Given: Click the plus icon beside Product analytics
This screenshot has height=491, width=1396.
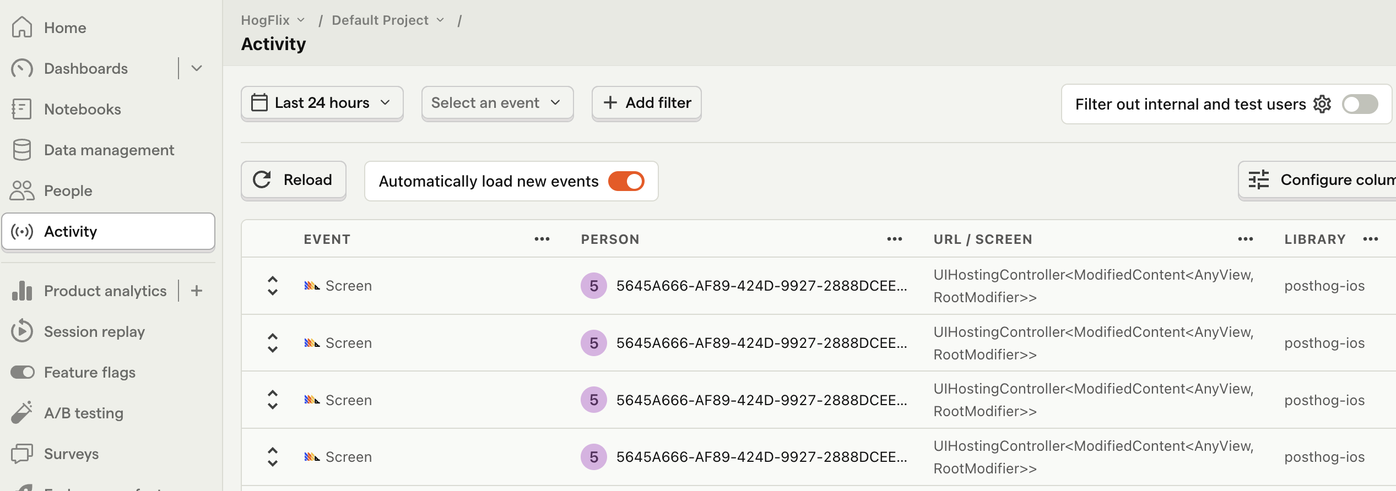Looking at the screenshot, I should 197,291.
